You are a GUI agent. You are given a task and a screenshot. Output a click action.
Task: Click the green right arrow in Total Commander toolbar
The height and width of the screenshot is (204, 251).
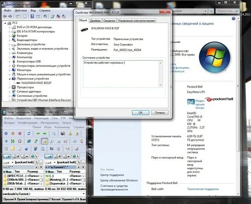(x=45, y=134)
